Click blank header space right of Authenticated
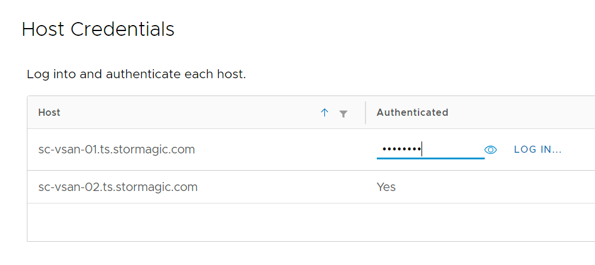This screenshot has height=265, width=595. pyautogui.click(x=522, y=112)
